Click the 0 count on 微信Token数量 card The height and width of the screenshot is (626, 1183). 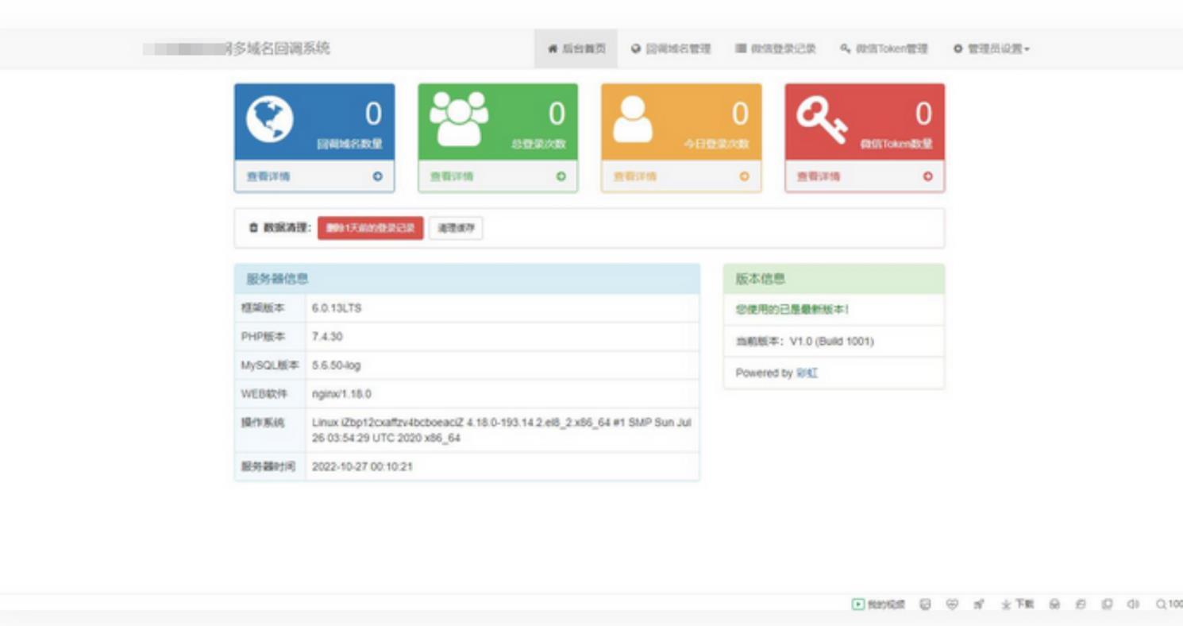point(923,114)
